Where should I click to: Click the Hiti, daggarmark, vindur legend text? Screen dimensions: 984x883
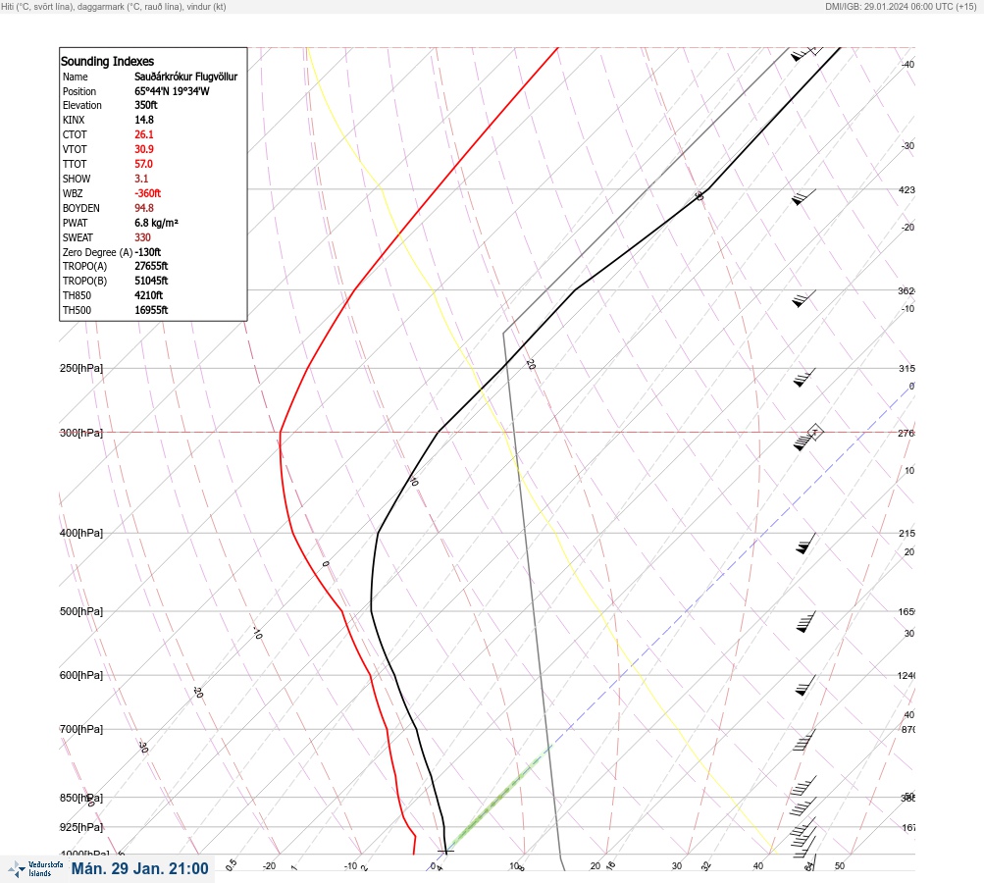click(x=114, y=6)
